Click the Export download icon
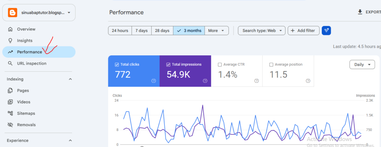Screen dimensions: 381x147 [x=360, y=12]
